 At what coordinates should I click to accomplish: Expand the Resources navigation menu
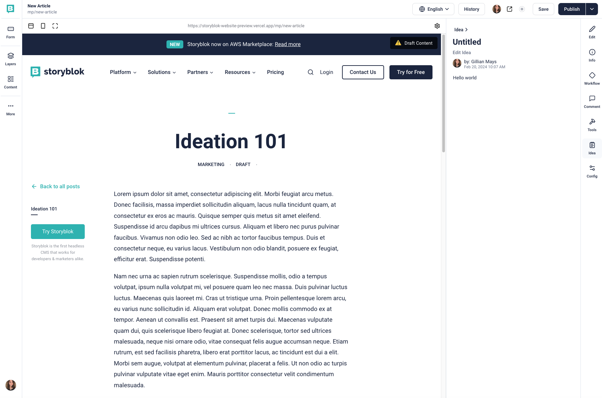pos(240,72)
